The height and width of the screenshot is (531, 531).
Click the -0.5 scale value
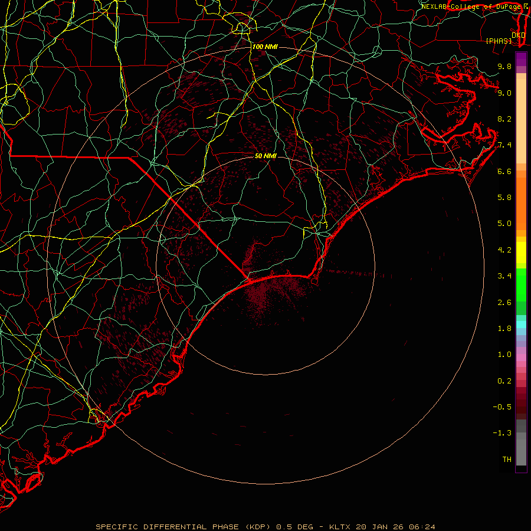click(x=502, y=407)
